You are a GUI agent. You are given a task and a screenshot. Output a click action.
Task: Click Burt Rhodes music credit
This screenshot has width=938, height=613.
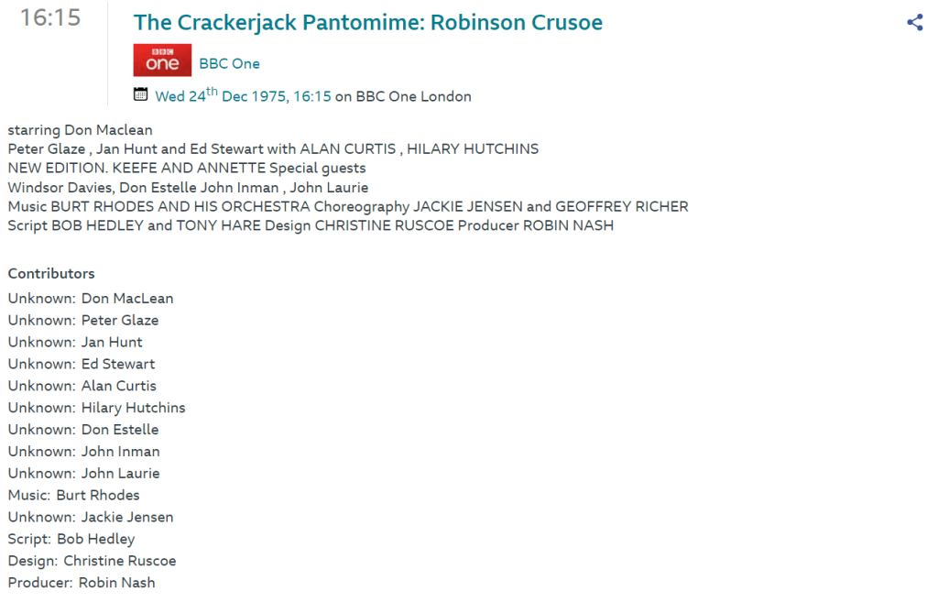coord(98,496)
